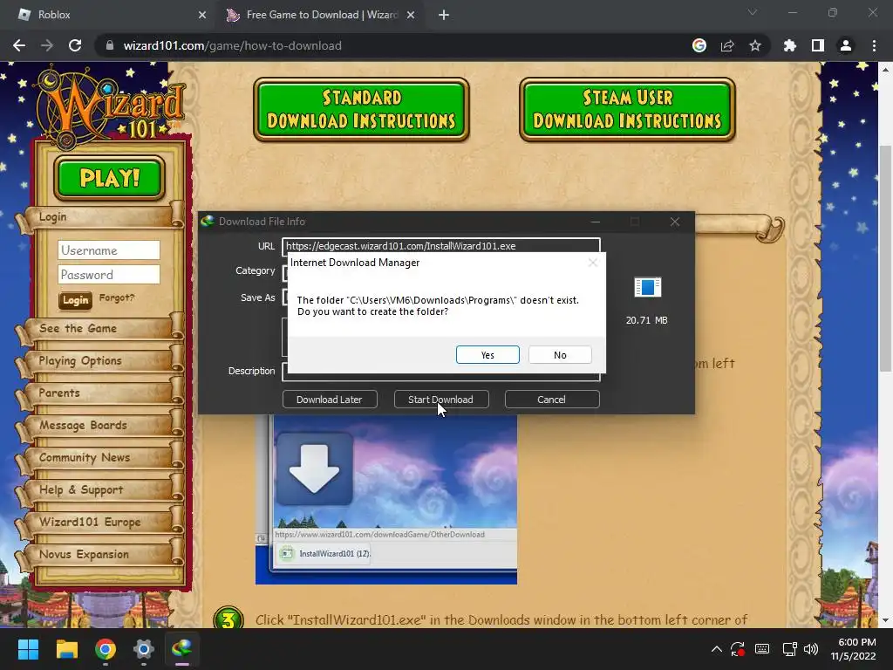The height and width of the screenshot is (670, 893).
Task: Go back with browser back arrow
Action: [x=19, y=45]
